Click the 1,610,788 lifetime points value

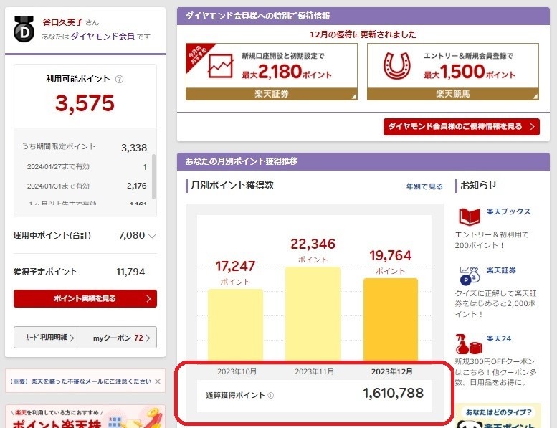[x=393, y=393]
